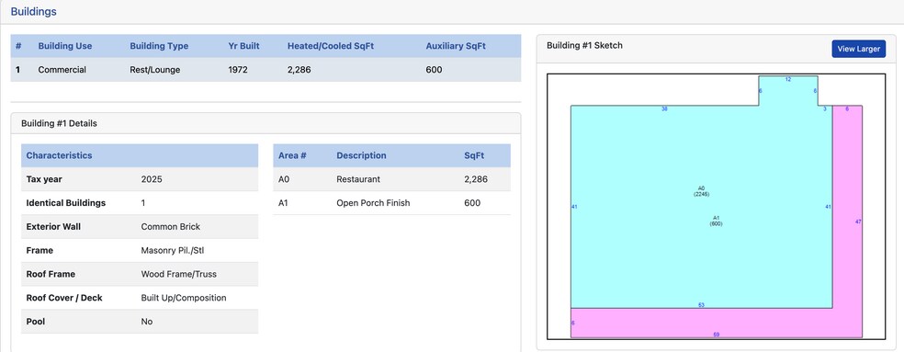Select the Restaurant description cell
The height and width of the screenshot is (352, 904).
tap(358, 179)
